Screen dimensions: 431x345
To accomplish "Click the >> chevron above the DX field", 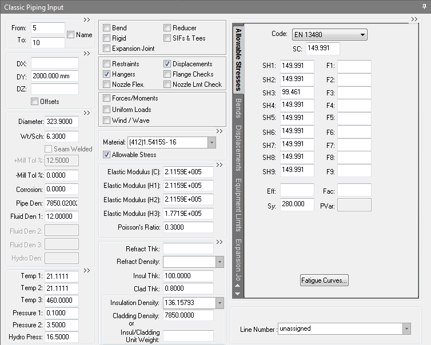I will pyautogui.click(x=87, y=53).
